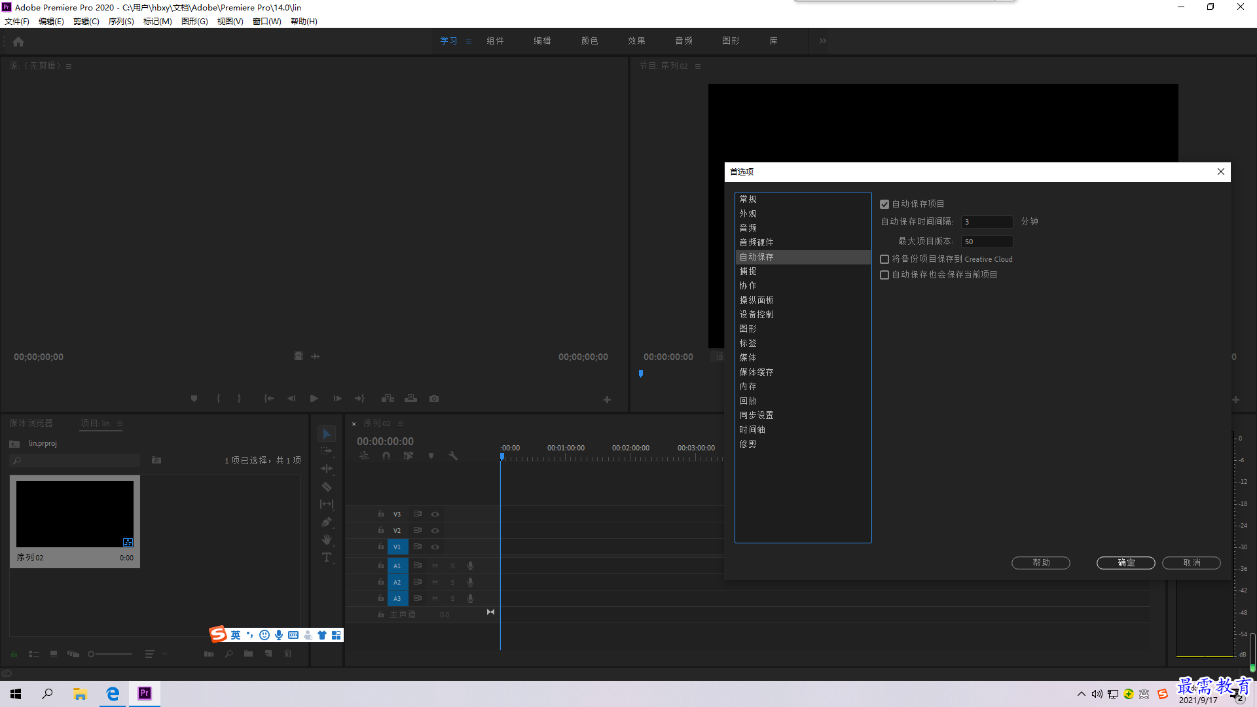Viewport: 1257px width, 707px height.
Task: Open timeline display settings wrench
Action: click(453, 456)
